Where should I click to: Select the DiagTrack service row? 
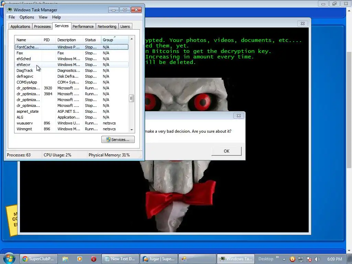point(71,70)
